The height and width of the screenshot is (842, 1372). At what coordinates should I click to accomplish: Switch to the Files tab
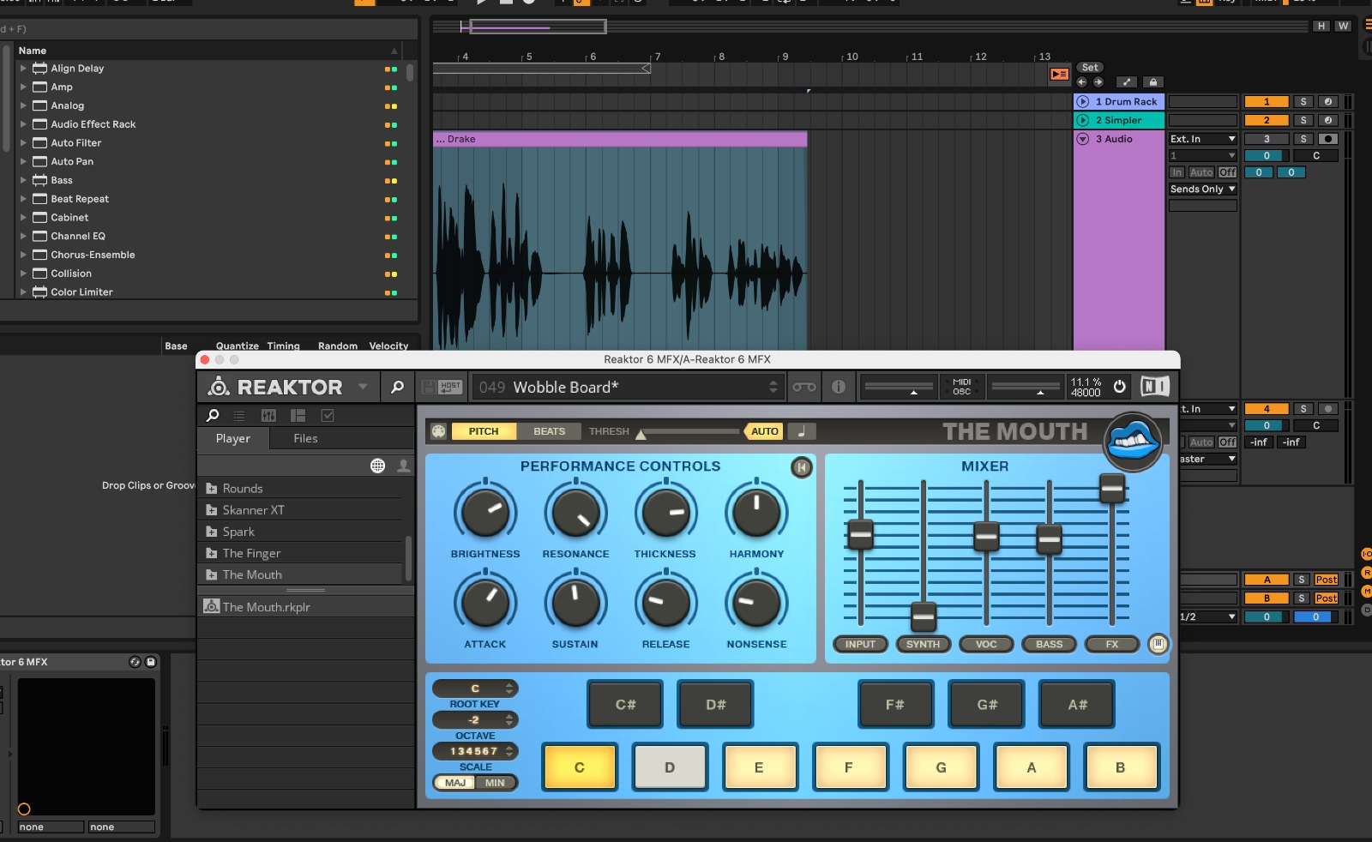pyautogui.click(x=306, y=438)
